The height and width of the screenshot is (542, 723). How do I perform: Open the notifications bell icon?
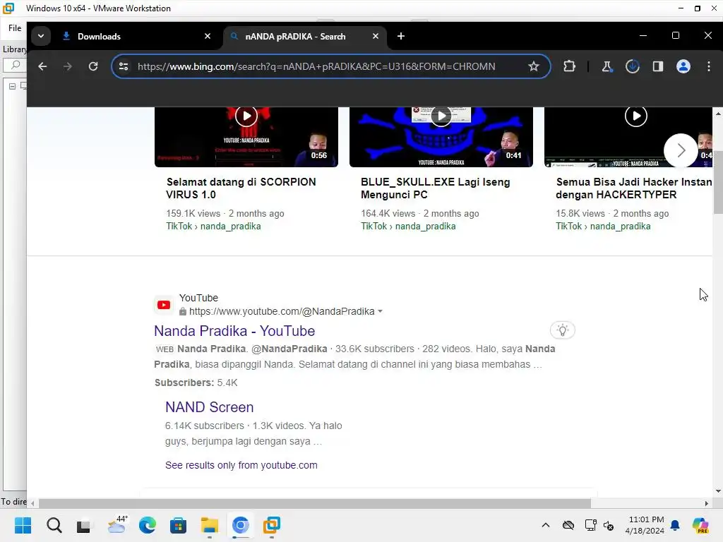coord(675,525)
